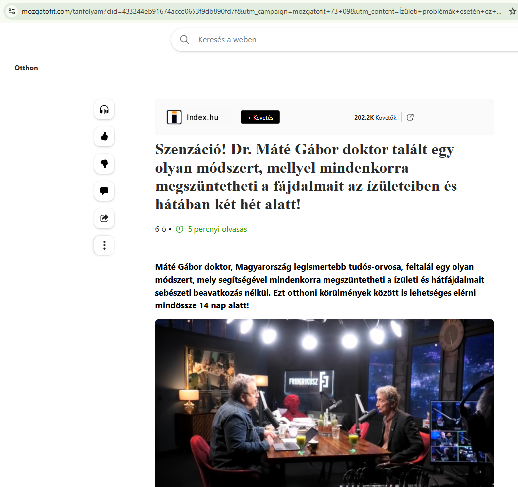
Task: Bookmark this page with the star icon
Action: point(513,11)
